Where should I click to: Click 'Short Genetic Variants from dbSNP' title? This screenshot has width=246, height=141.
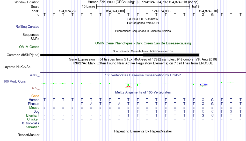[143, 51]
